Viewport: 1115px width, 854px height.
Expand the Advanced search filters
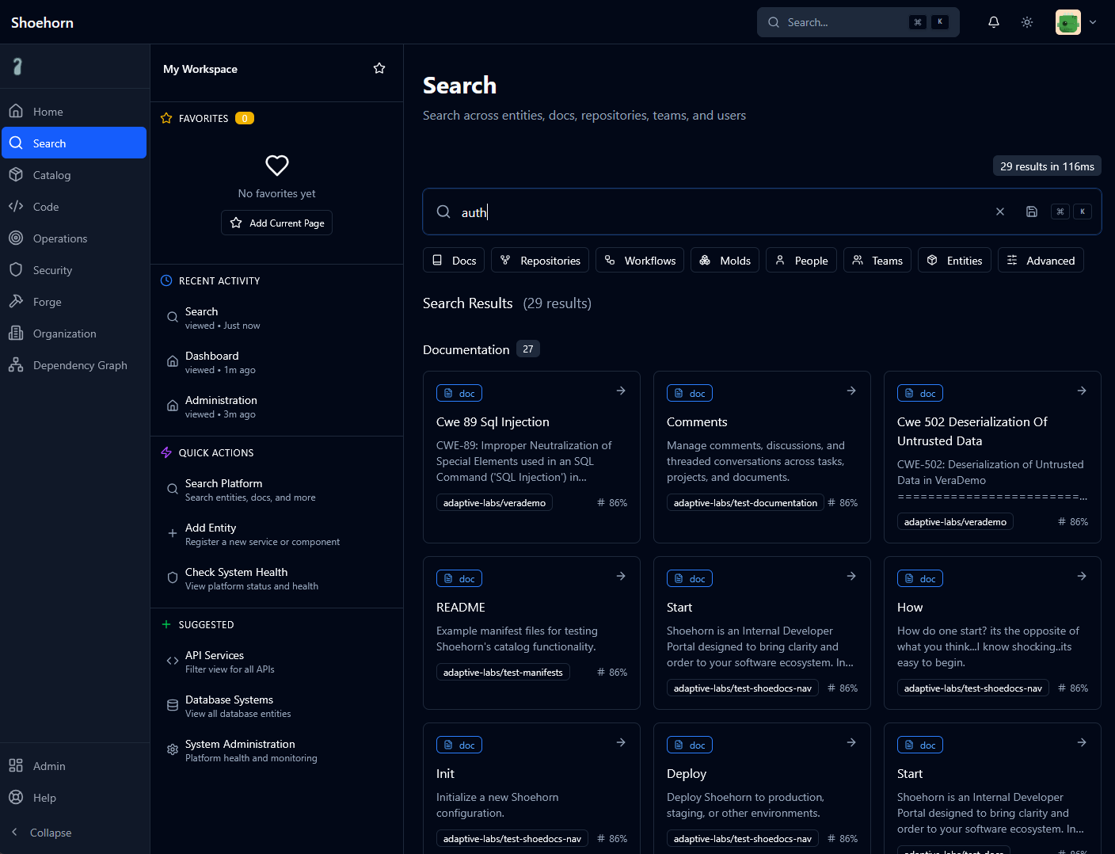point(1041,261)
